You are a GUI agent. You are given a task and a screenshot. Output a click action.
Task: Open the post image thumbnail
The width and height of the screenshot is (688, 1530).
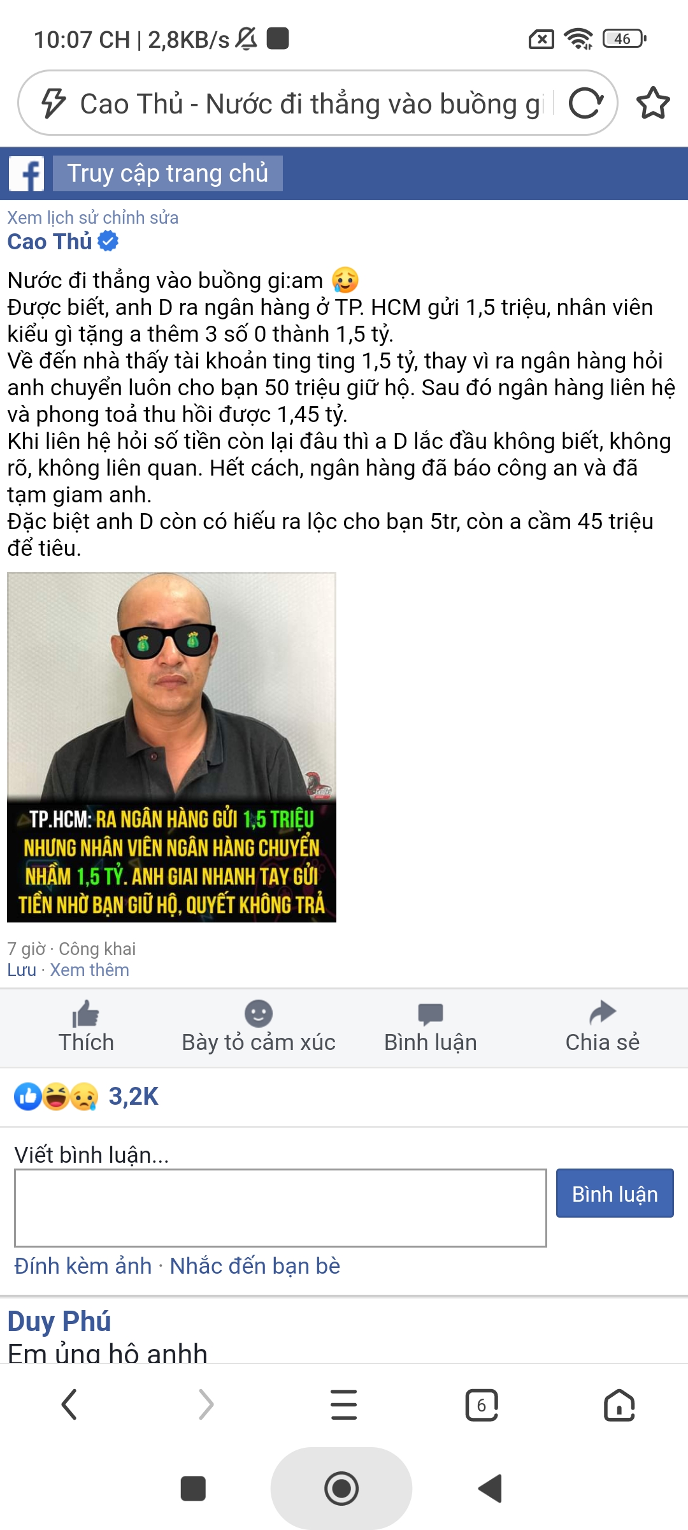(171, 747)
